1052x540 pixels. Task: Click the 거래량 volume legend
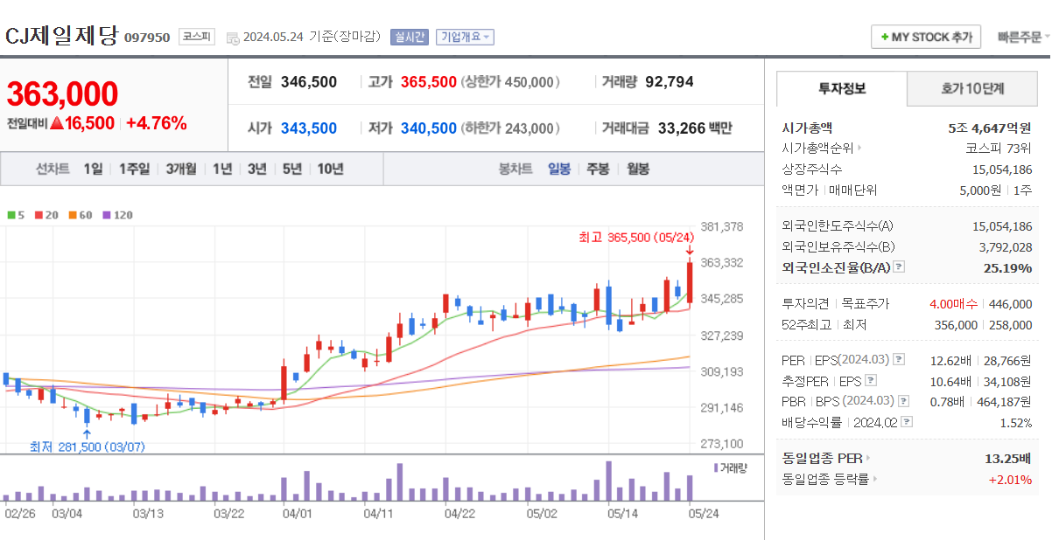pyautogui.click(x=731, y=468)
